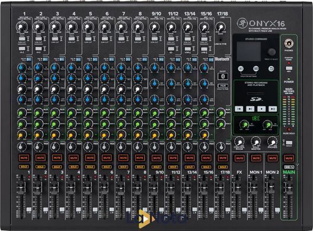Click the skip-to-previous-track transport button

coord(239,109)
